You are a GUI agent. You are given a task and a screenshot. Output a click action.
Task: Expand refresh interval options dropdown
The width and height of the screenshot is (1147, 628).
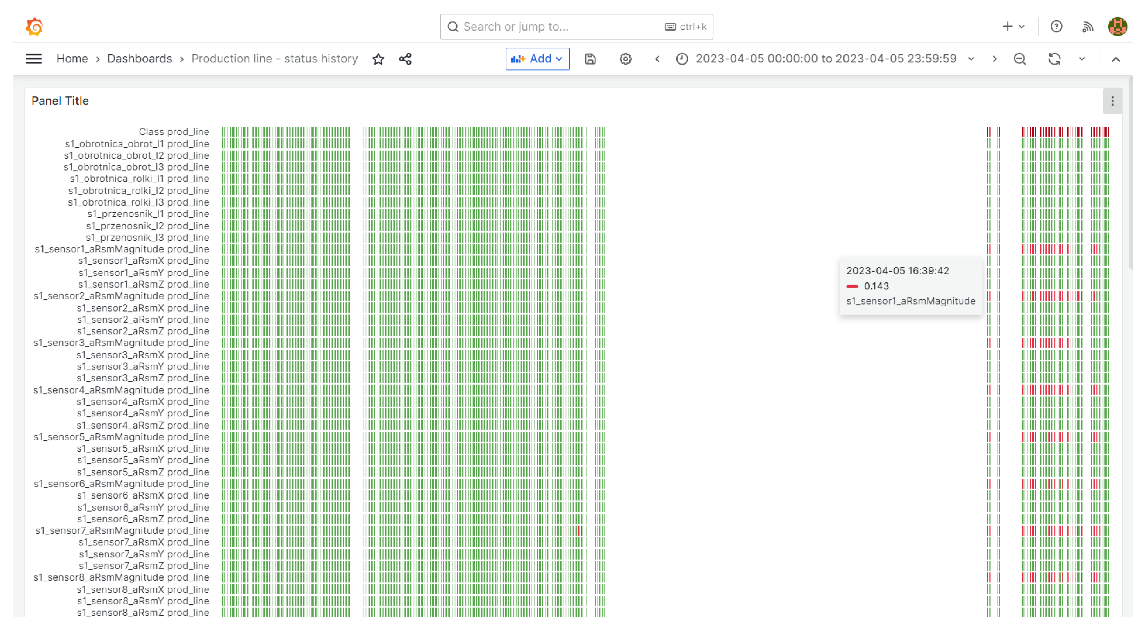tap(1081, 59)
